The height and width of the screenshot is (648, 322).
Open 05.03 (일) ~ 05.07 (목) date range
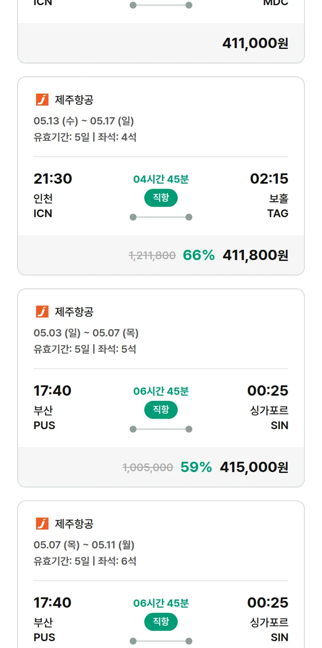[86, 333]
